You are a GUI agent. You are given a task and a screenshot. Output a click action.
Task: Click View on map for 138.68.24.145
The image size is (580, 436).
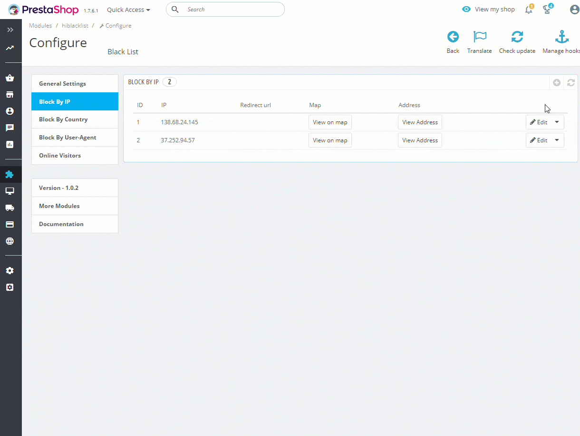[330, 122]
